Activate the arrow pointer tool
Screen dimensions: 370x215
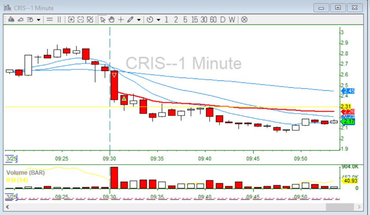coord(103,20)
